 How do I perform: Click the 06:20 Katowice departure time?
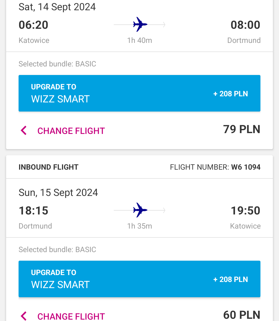click(x=33, y=25)
